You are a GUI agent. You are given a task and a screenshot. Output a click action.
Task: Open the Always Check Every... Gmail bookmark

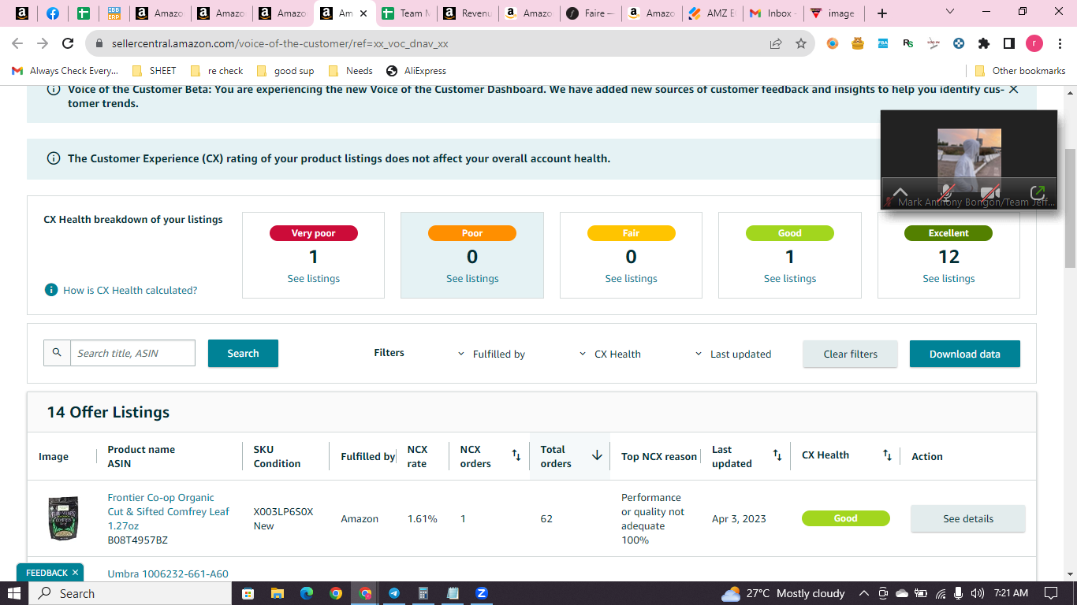pos(66,71)
